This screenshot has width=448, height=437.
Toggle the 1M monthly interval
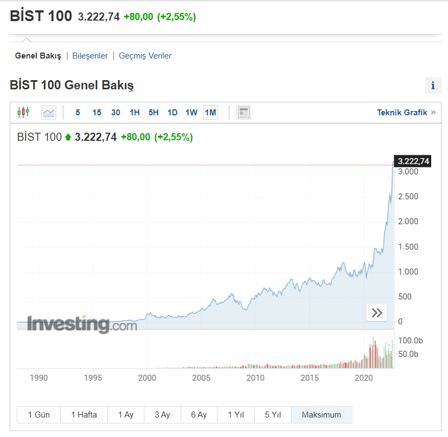(x=210, y=113)
